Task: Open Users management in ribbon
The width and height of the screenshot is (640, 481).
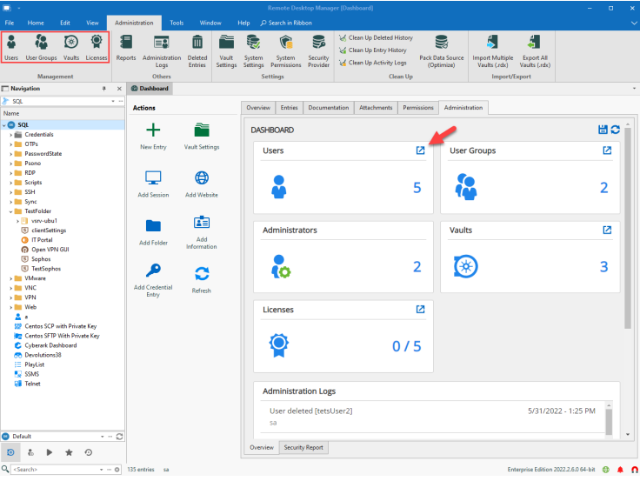Action: [11, 48]
